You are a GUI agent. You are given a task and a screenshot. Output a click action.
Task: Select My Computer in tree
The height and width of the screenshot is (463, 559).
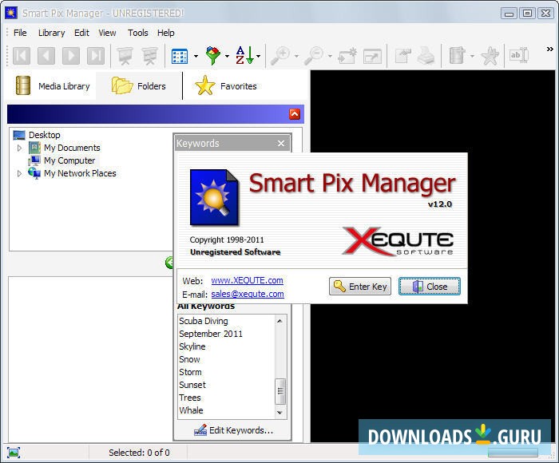(x=69, y=160)
